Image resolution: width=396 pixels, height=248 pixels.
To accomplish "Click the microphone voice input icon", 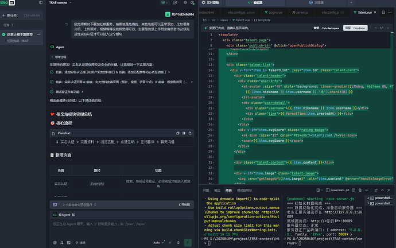I will click(178, 242).
